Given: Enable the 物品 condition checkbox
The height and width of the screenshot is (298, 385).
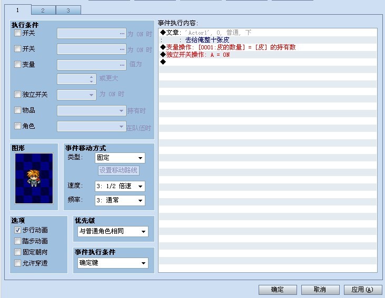Looking at the screenshot, I should pos(17,110).
